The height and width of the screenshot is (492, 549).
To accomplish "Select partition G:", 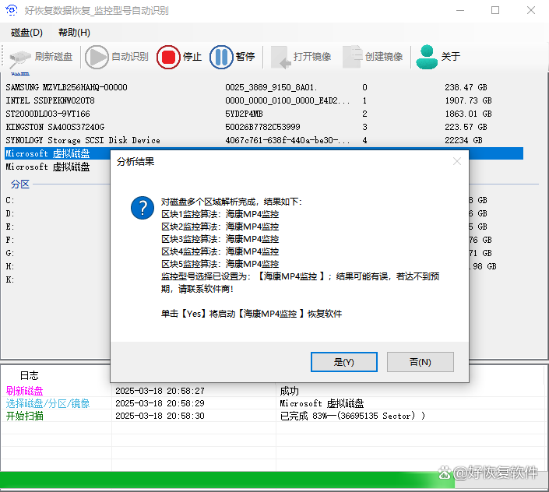I will [x=10, y=253].
